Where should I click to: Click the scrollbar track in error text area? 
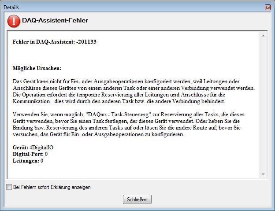[x=263, y=105]
